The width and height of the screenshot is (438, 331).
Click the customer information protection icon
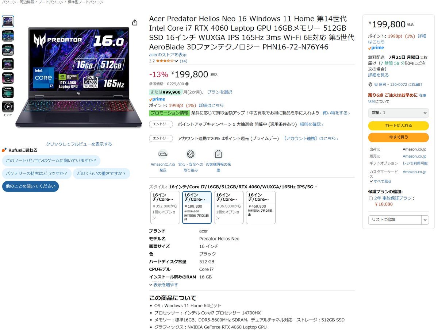218,154
